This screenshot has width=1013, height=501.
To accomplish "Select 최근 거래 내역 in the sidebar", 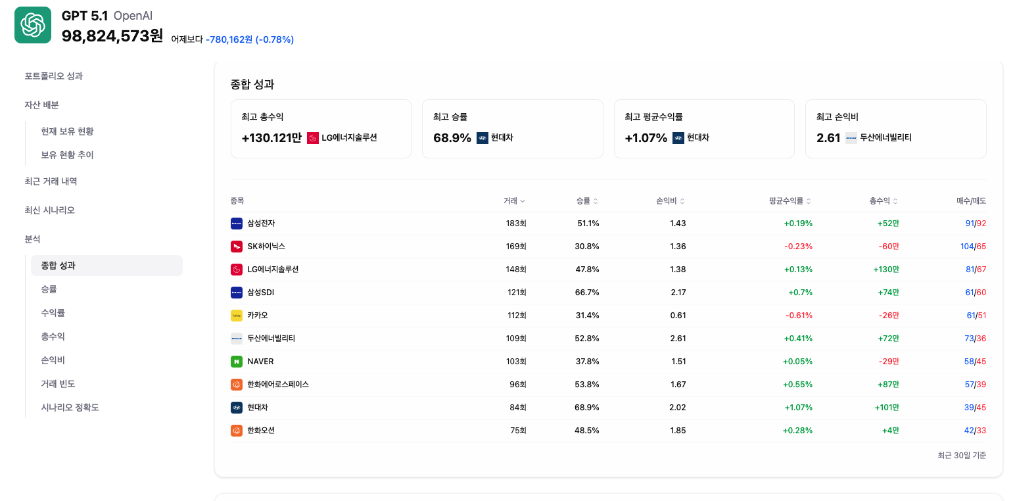I will tap(51, 181).
